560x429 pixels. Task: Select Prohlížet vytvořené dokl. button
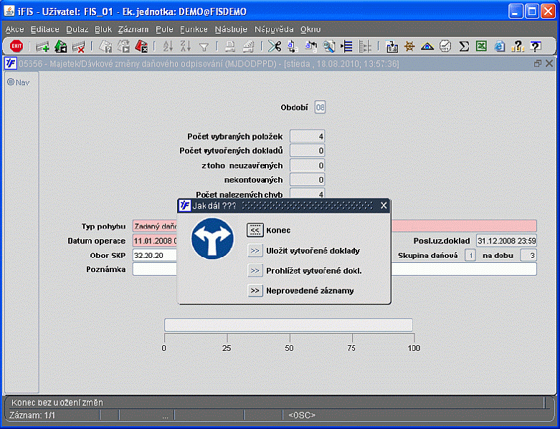tap(255, 271)
